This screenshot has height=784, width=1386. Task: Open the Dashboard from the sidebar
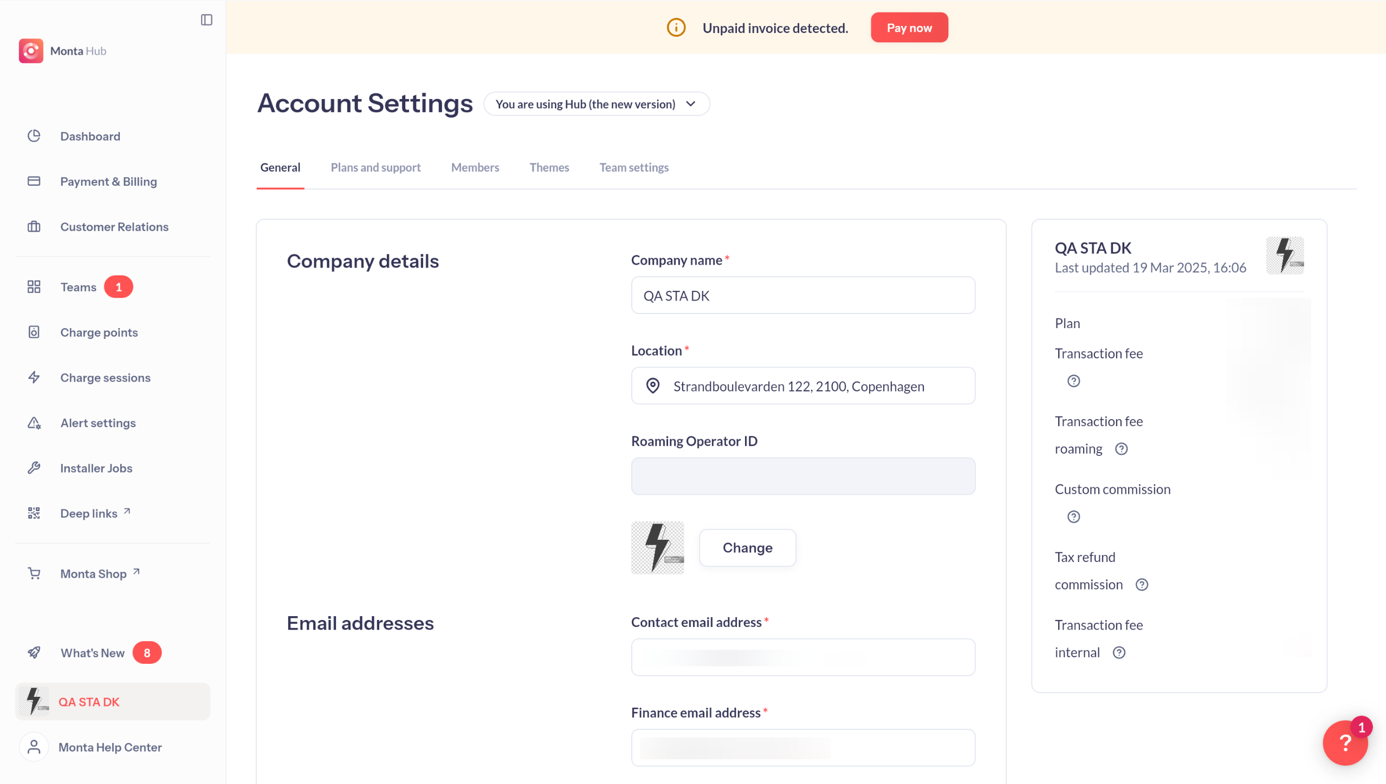(x=90, y=136)
